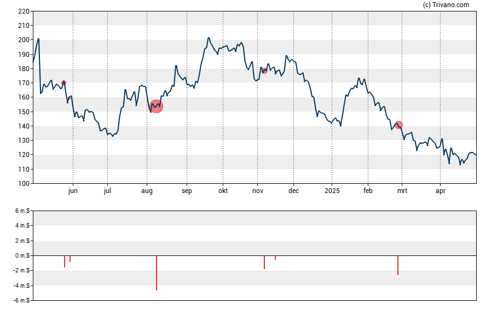Click the red marker just before mrt
486x309 pixels.
pos(398,125)
